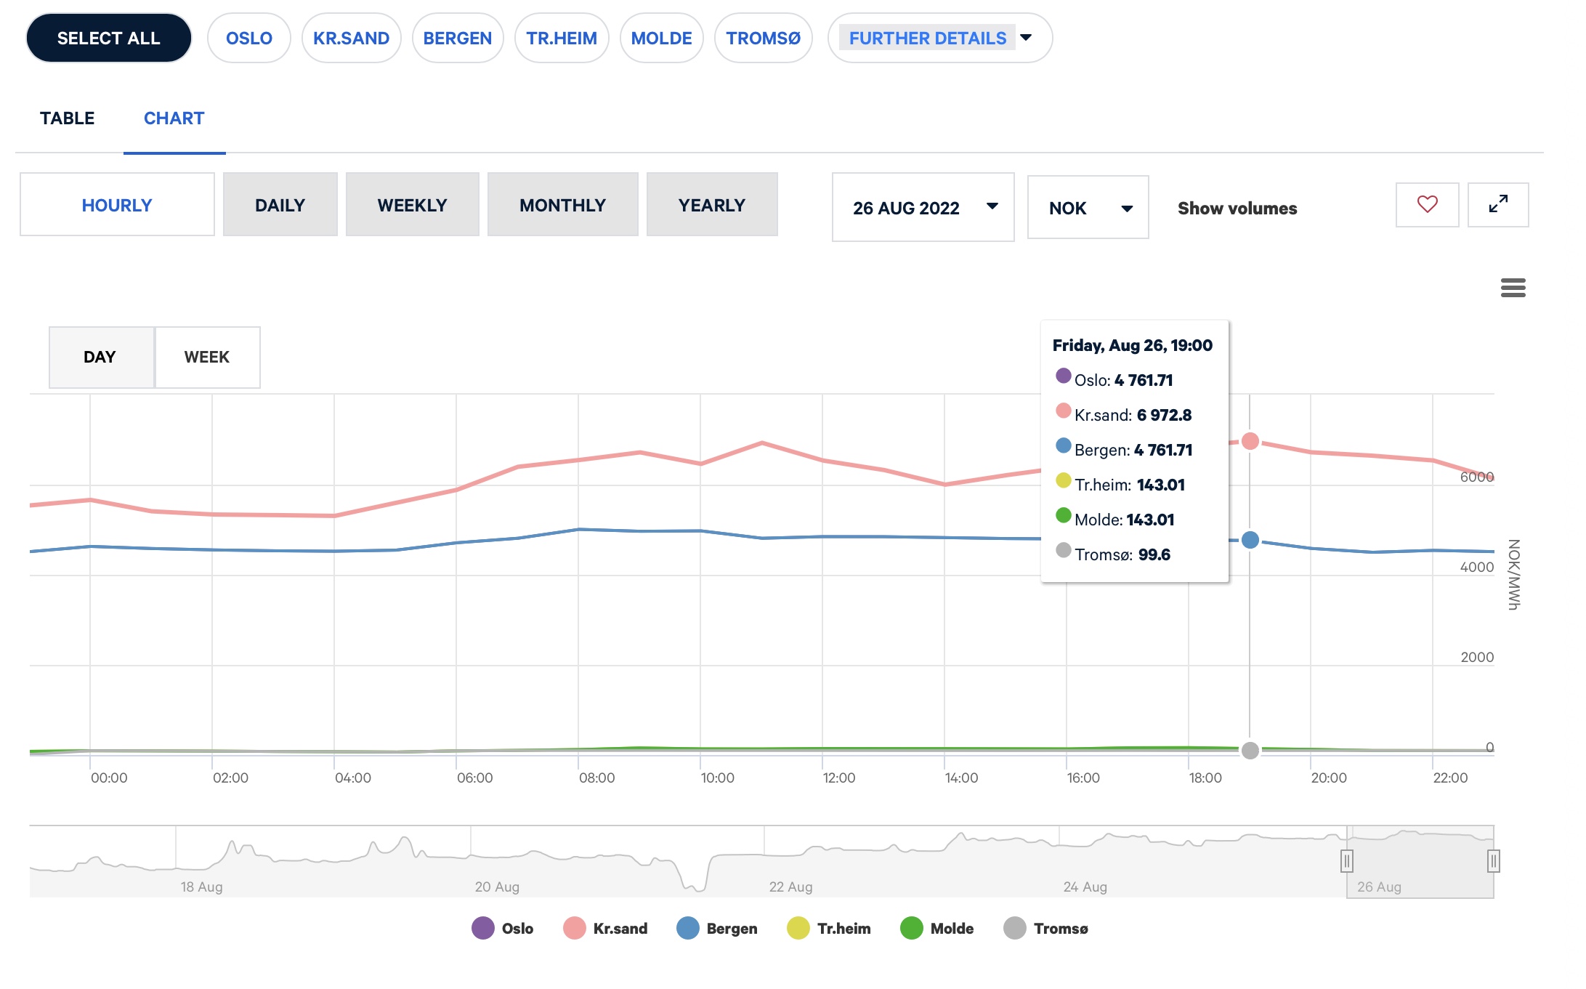
Task: Click left handle of range navigator
Action: coord(1346,861)
